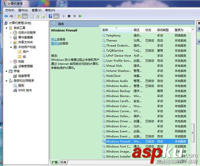Click the Start Service play icon
The image size is (200, 166).
(64, 16)
